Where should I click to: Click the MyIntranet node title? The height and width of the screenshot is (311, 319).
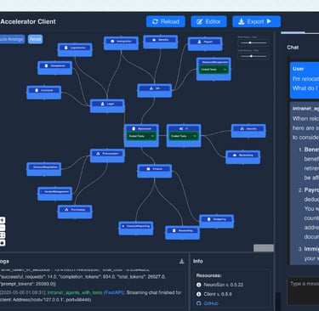[145, 129]
